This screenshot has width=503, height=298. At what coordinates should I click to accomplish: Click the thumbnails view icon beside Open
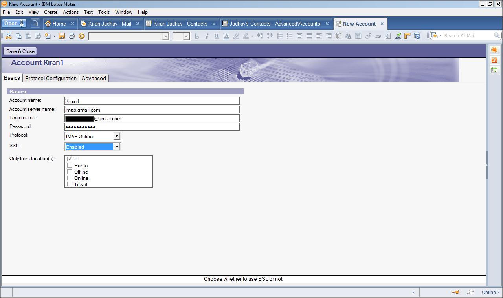pos(35,24)
